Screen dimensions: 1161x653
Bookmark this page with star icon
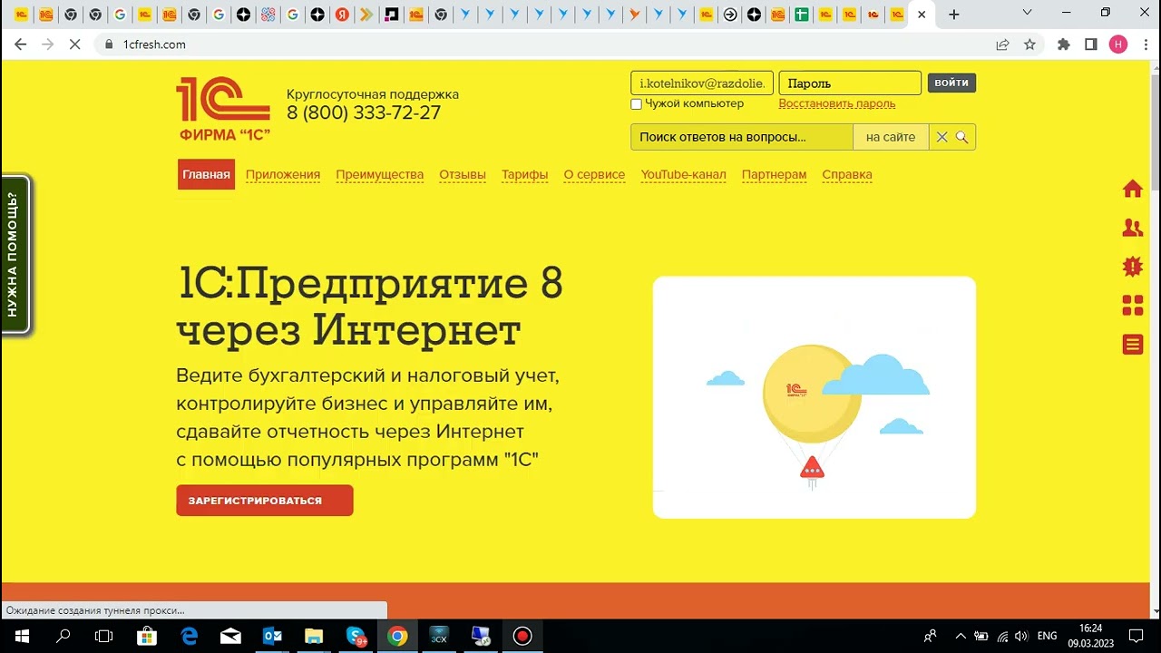pos(1029,44)
